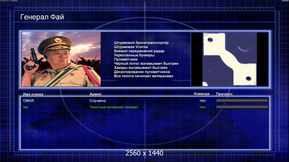The width and height of the screenshot is (289, 162).
Task: Click the '2560 x 1440' resolution text
Action: point(144,153)
